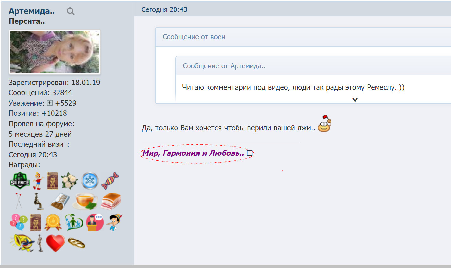Click the plus box next to Уважение
Viewport: 451px width, 268px height.
click(50, 103)
